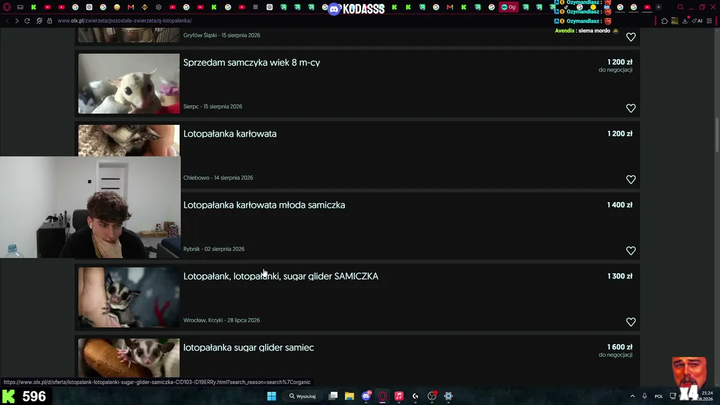Click 'Gryfów Śląski - 15 sierpnia 2026' text
The width and height of the screenshot is (720, 405).
[222, 35]
